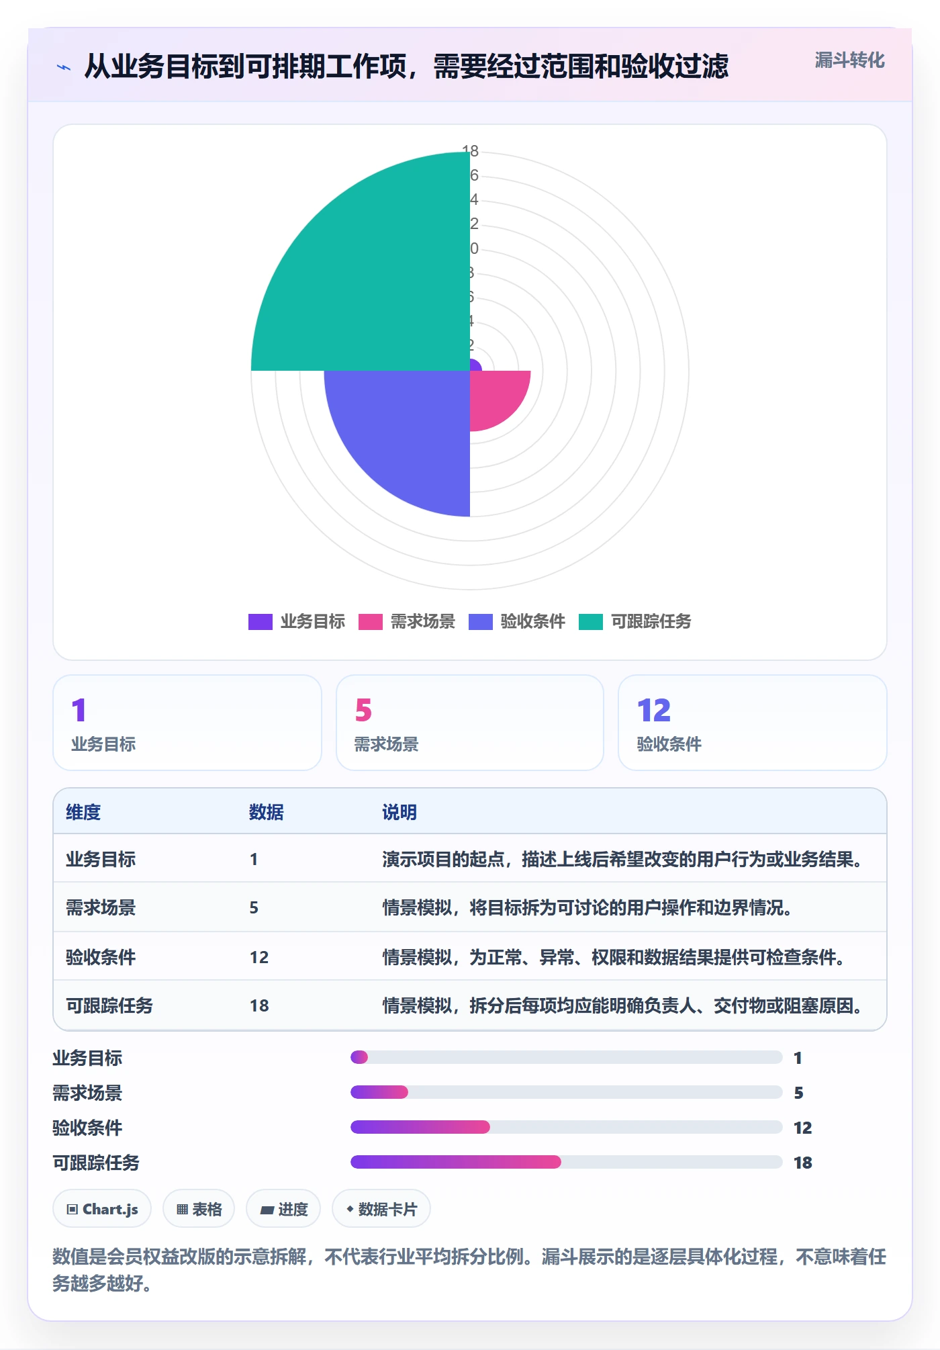This screenshot has height=1350, width=940.
Task: Click the footnote text starting 数值是会员权益
Action: click(469, 1269)
